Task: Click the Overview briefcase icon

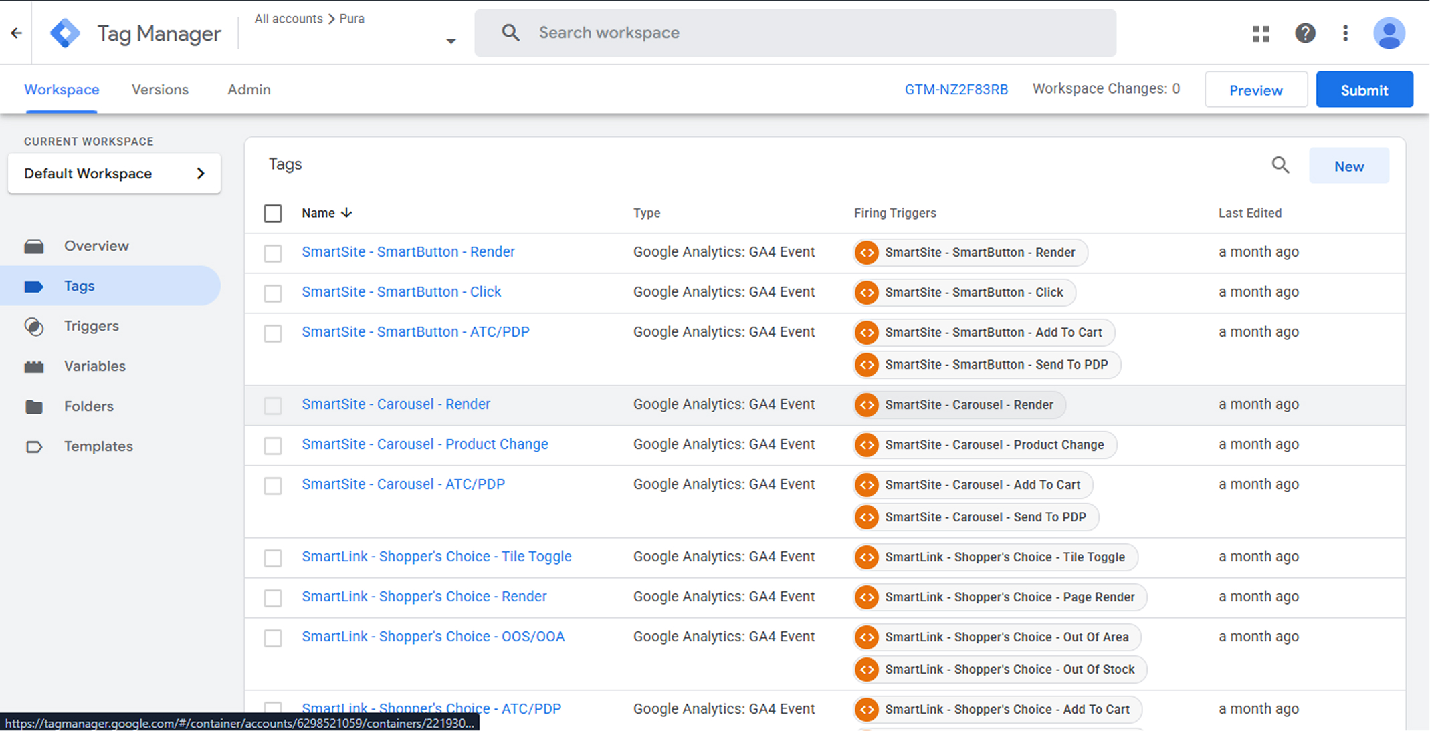Action: click(34, 247)
